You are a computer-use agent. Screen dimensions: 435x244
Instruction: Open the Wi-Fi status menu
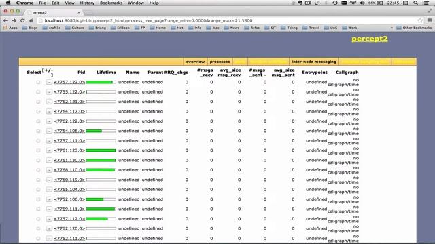tap(353, 3)
